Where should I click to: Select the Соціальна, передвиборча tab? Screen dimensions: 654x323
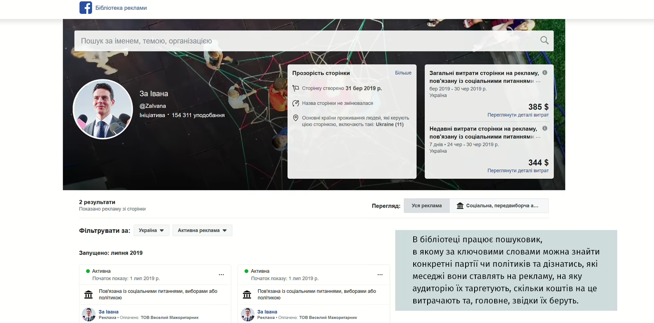499,206
